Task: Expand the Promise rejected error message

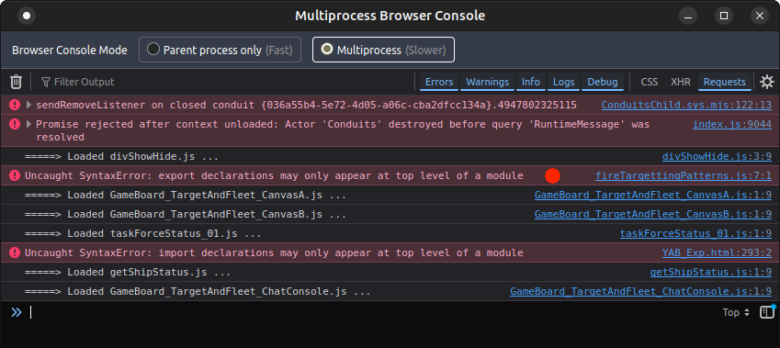Action: (x=28, y=124)
